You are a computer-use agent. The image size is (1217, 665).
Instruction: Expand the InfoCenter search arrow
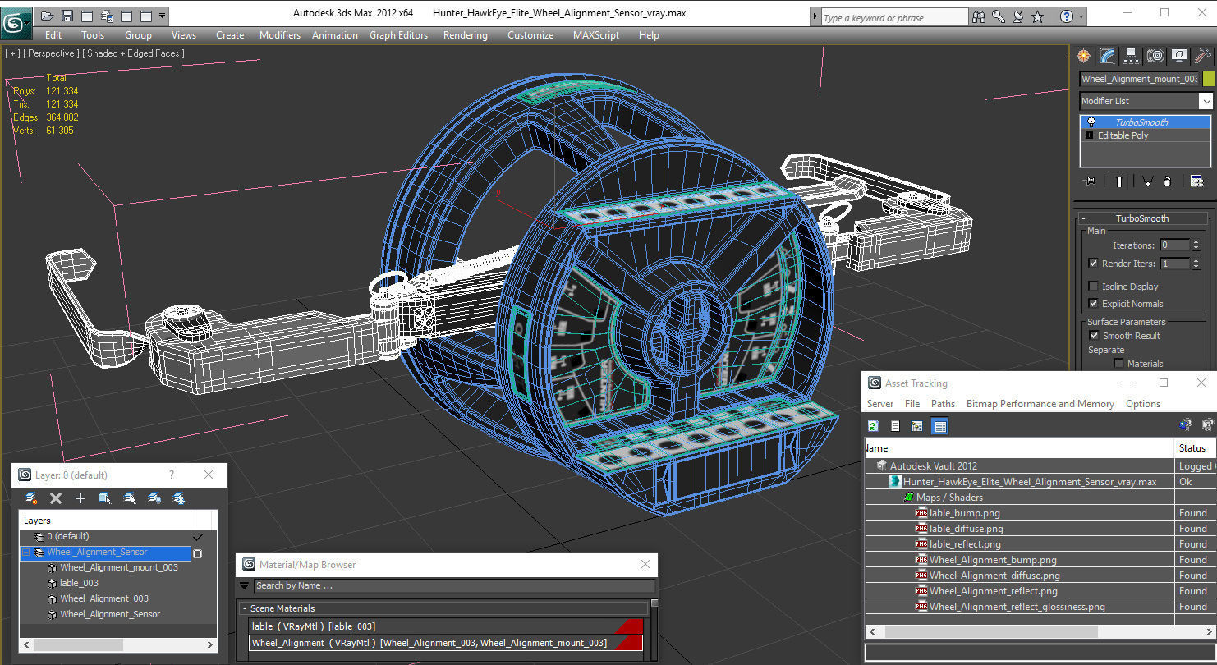(815, 16)
